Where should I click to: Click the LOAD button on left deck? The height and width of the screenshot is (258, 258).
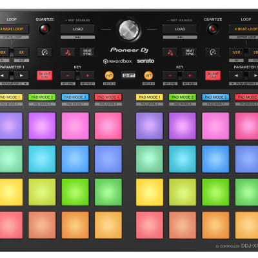click(77, 29)
